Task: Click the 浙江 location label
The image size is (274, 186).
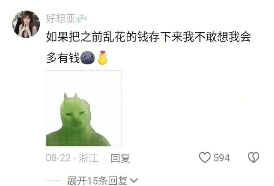Action: point(88,158)
